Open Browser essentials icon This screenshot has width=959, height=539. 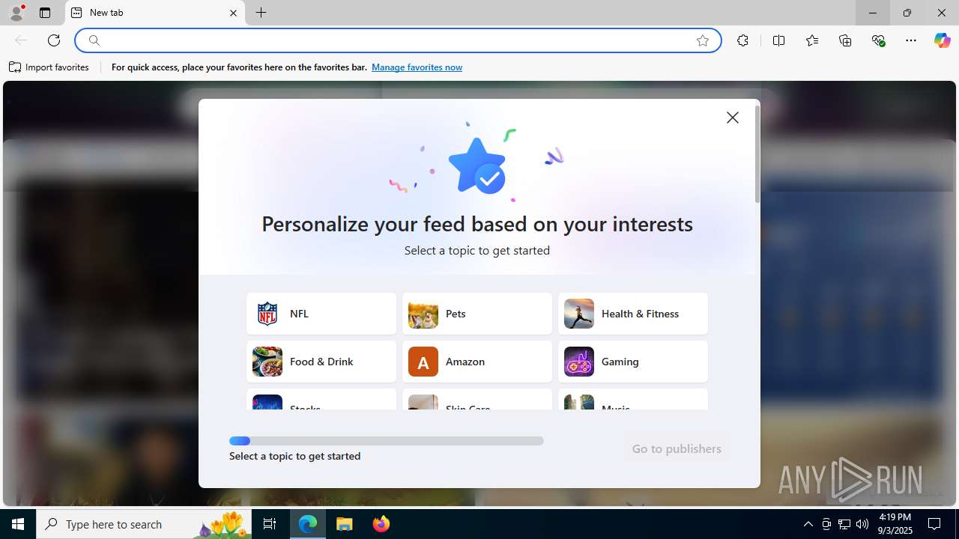pyautogui.click(x=878, y=40)
